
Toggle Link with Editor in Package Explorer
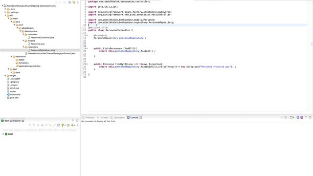click(74, 2)
